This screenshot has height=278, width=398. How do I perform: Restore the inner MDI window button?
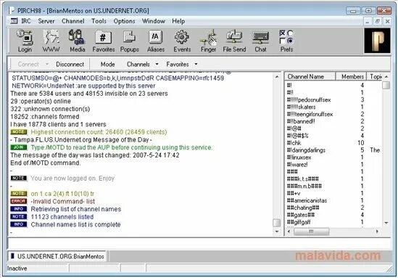[378, 21]
